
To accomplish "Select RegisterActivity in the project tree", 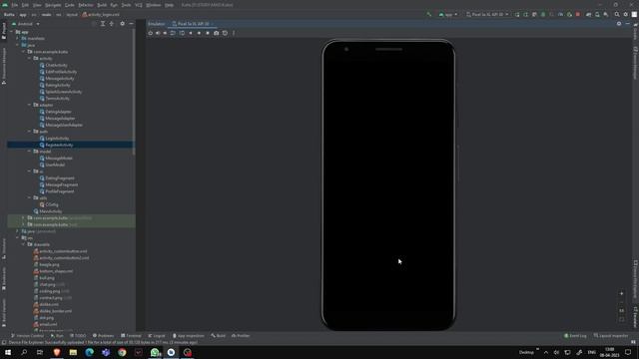I will [x=56, y=145].
